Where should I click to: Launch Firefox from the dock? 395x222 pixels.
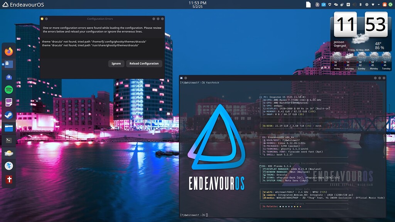[9, 51]
